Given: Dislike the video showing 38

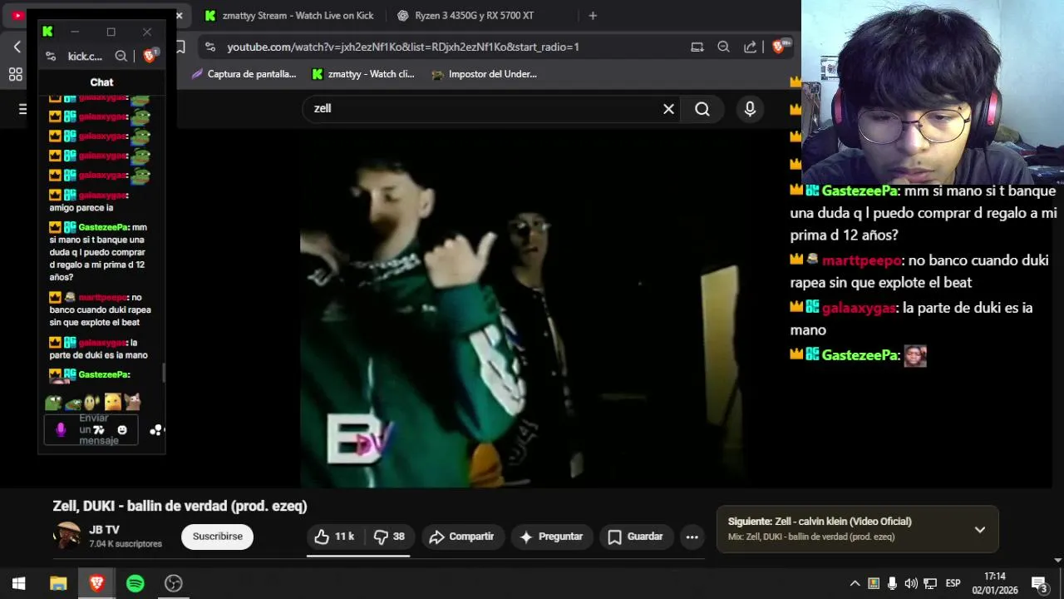Looking at the screenshot, I should (x=389, y=537).
